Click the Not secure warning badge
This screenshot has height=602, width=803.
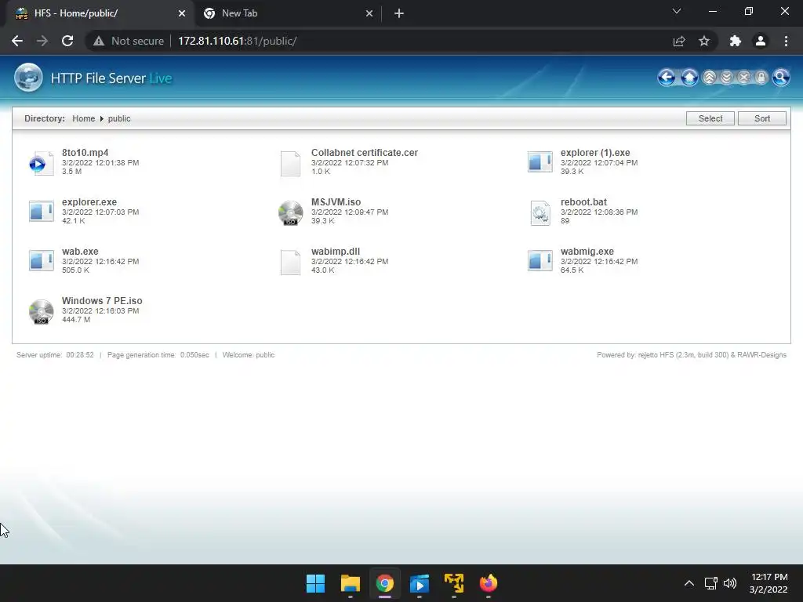(x=129, y=41)
